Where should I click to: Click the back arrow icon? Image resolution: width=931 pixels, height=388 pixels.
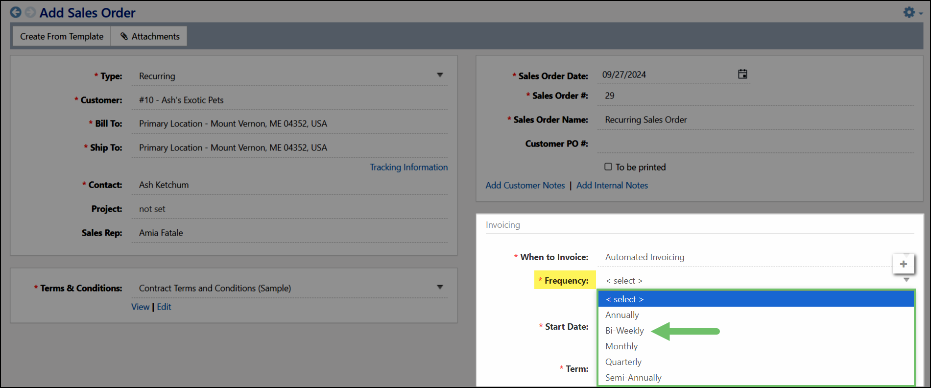coord(16,12)
